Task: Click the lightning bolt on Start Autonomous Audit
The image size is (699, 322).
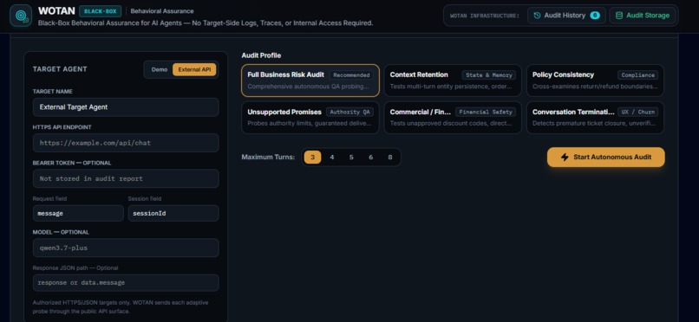Action: point(565,157)
